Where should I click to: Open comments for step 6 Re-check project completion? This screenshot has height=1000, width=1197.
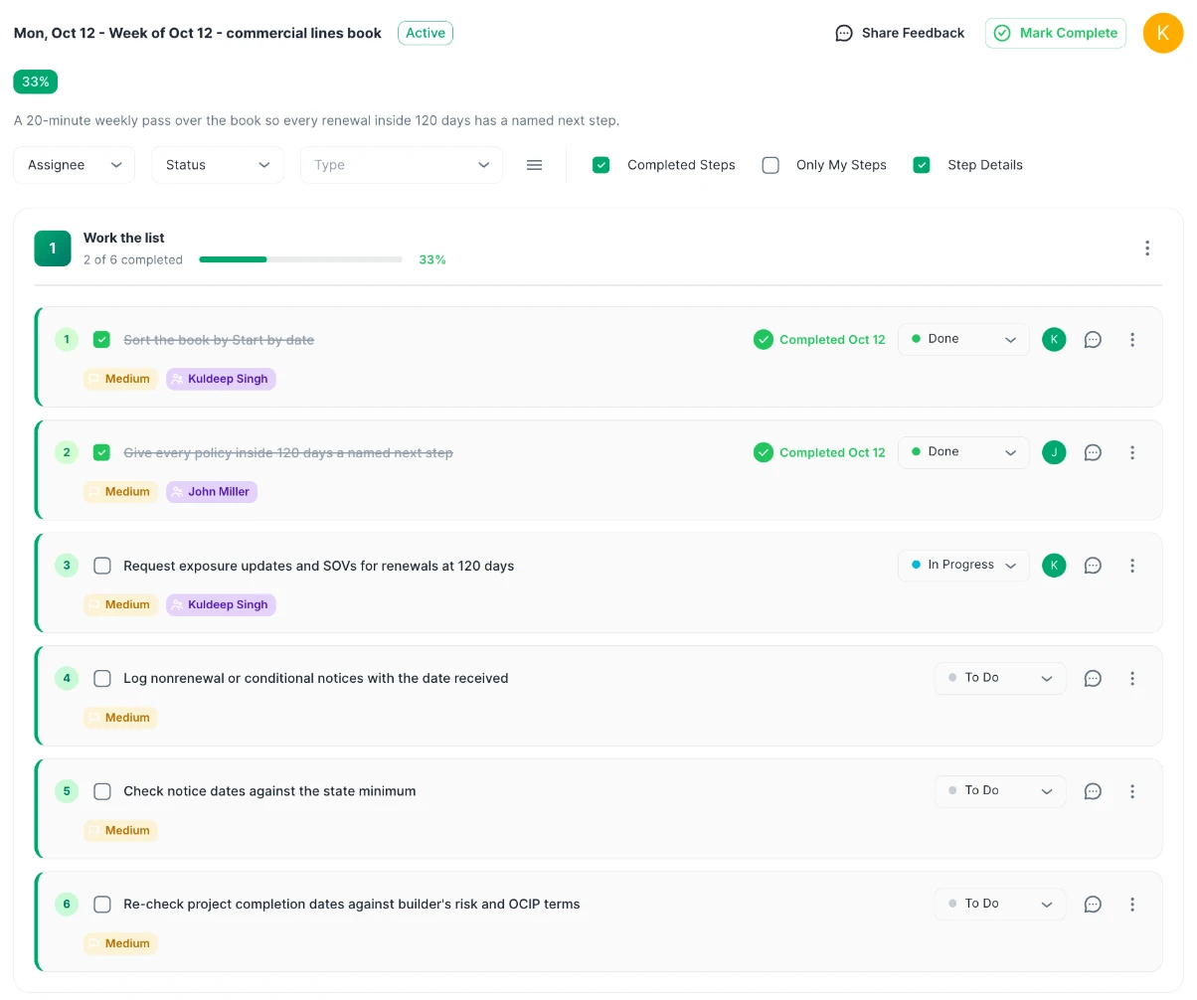[x=1093, y=905]
